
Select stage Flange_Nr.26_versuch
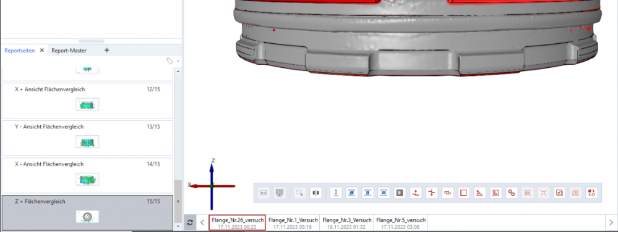coord(238,223)
